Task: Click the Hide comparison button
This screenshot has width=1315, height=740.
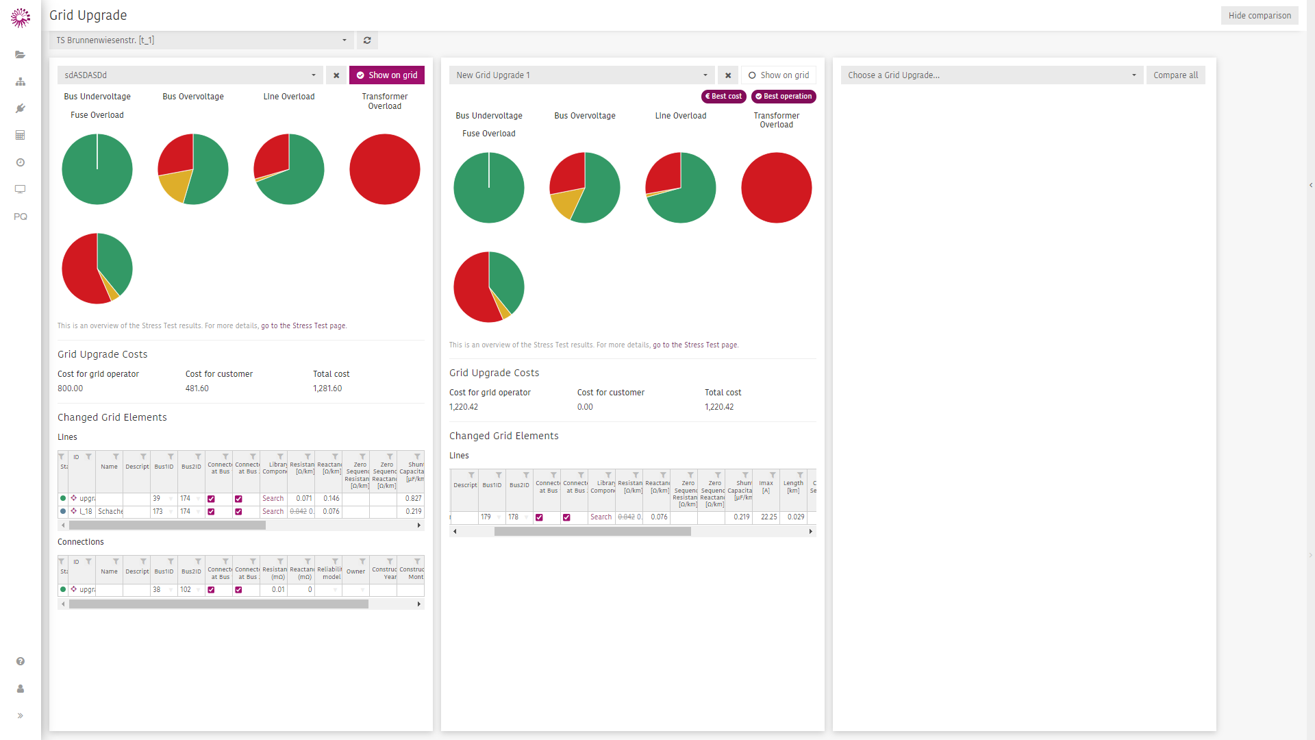Action: point(1260,16)
